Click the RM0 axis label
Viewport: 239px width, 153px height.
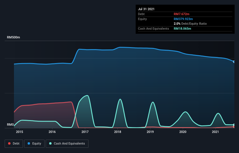10,124
